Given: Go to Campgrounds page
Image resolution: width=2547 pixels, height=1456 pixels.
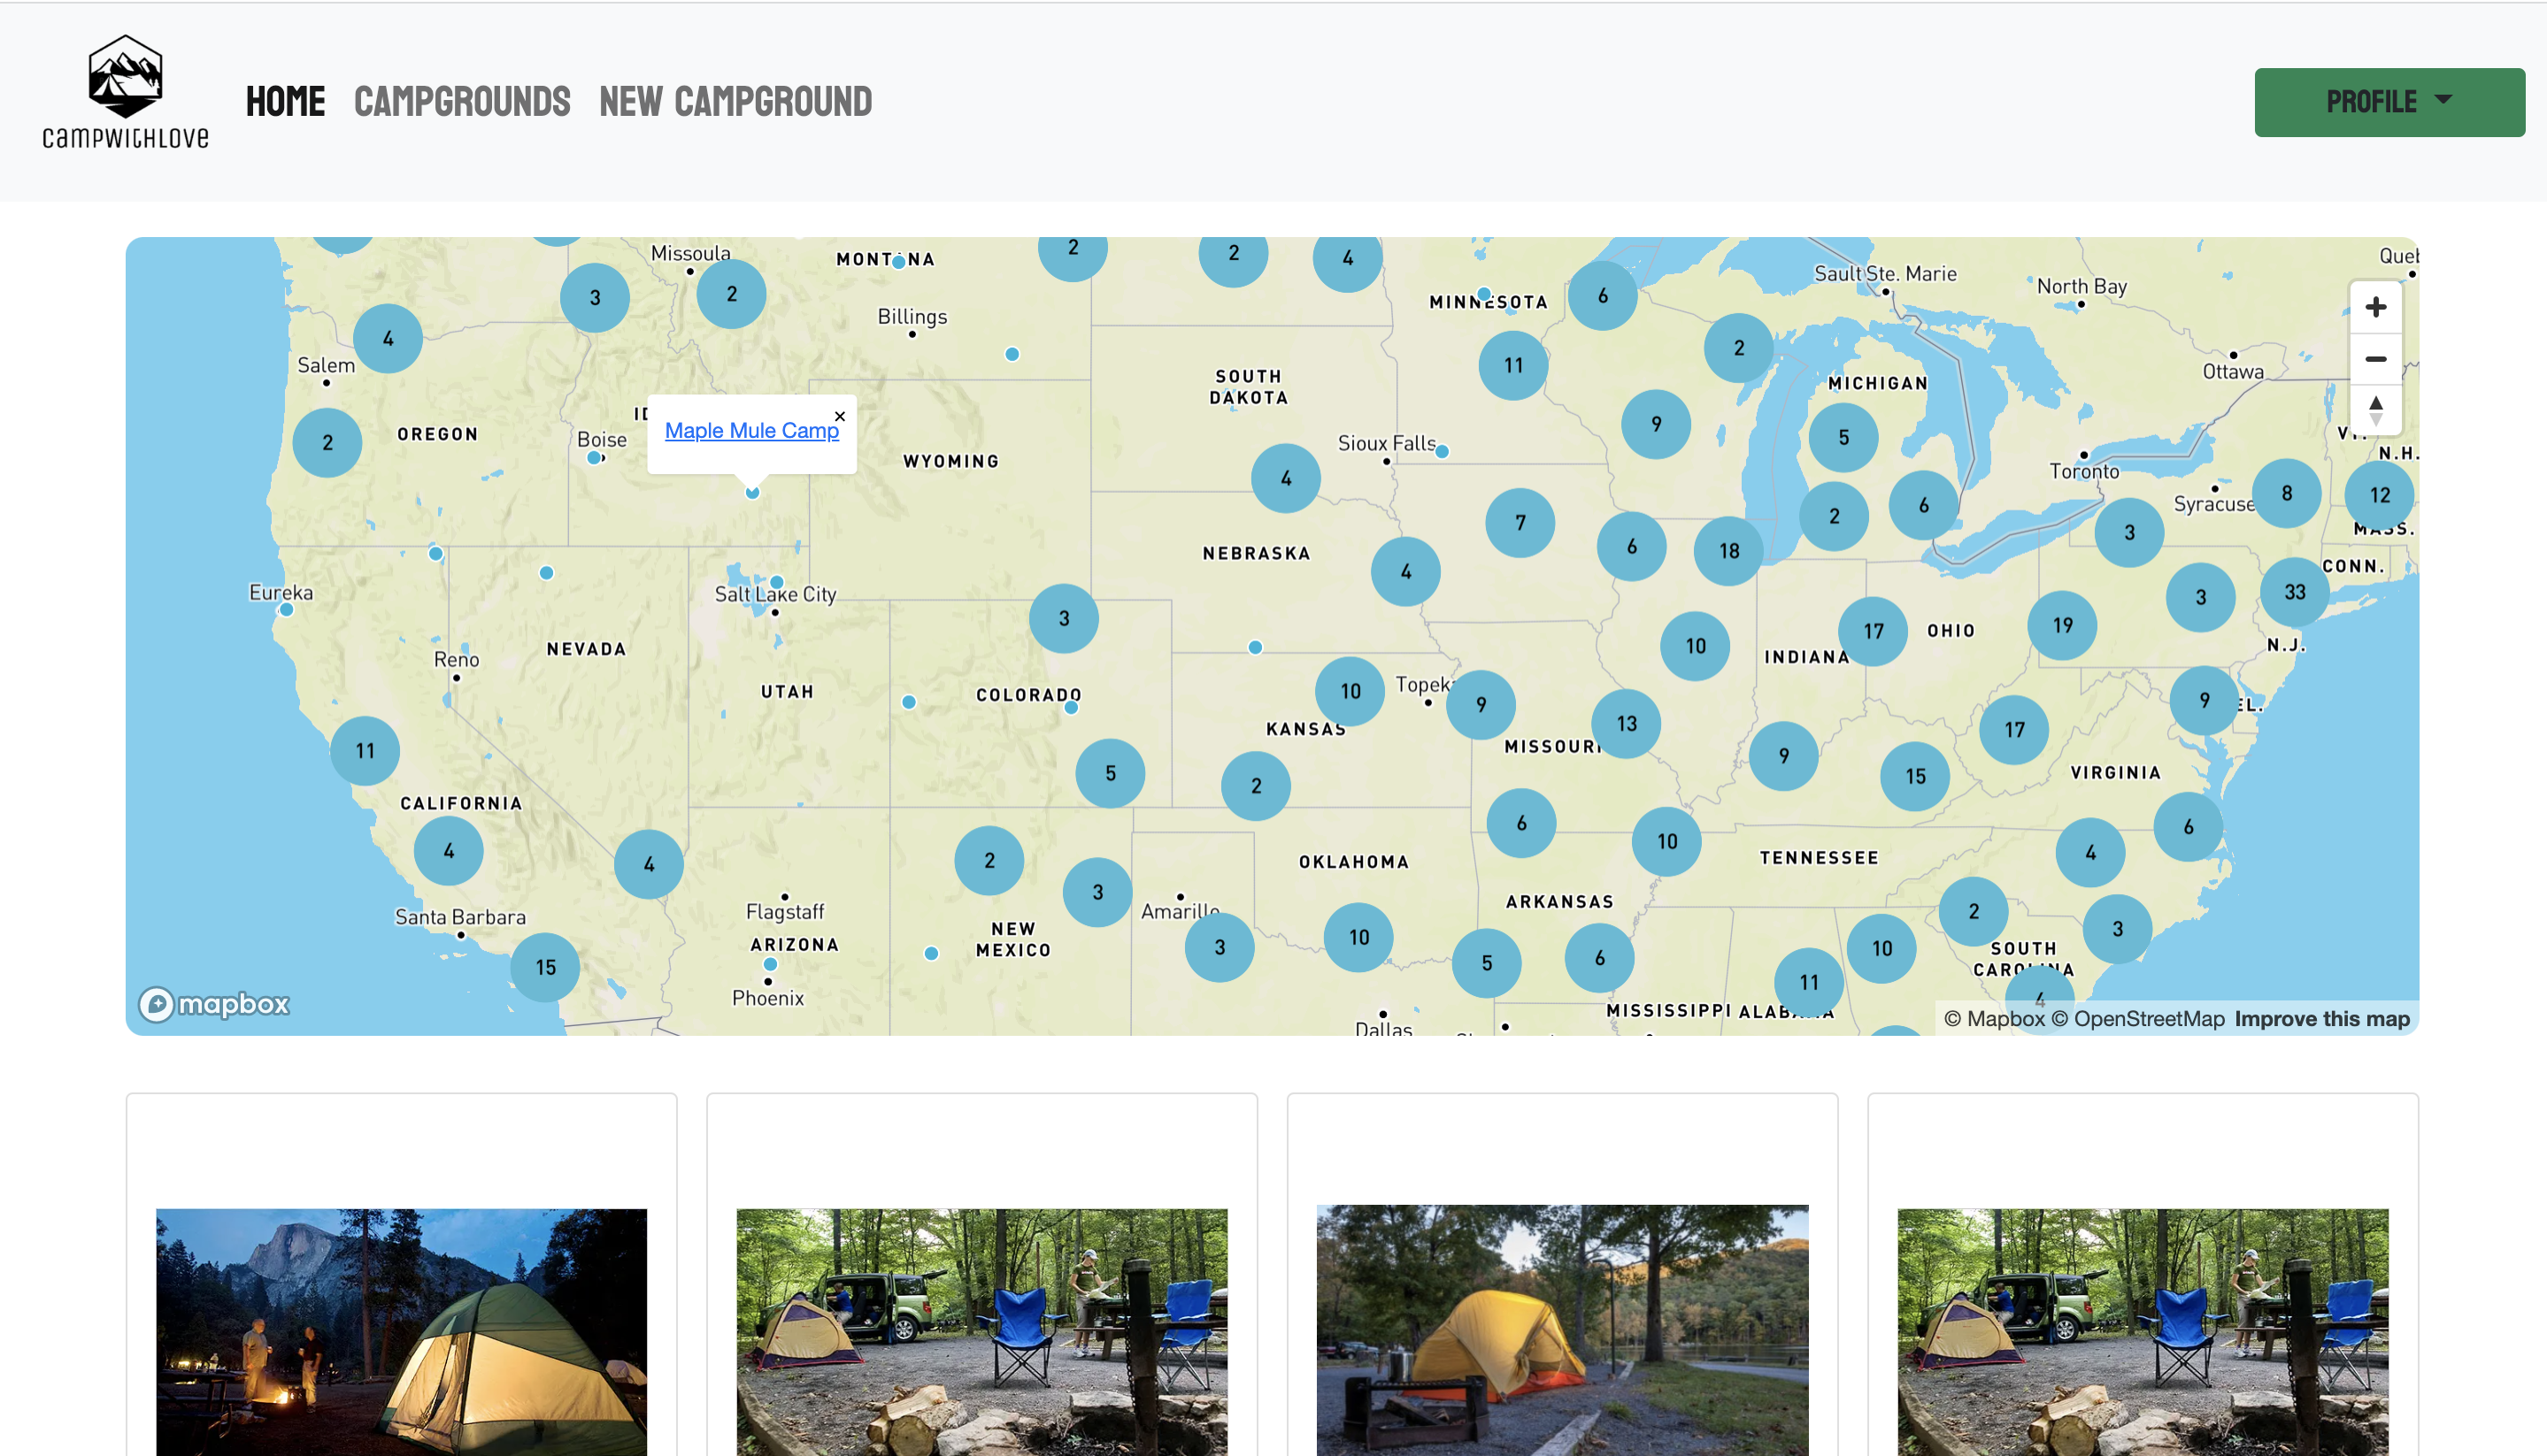Looking at the screenshot, I should (462, 101).
